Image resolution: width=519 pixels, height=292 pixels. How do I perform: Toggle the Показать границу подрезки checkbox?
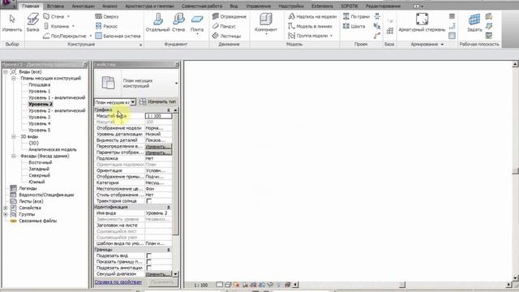(x=149, y=261)
